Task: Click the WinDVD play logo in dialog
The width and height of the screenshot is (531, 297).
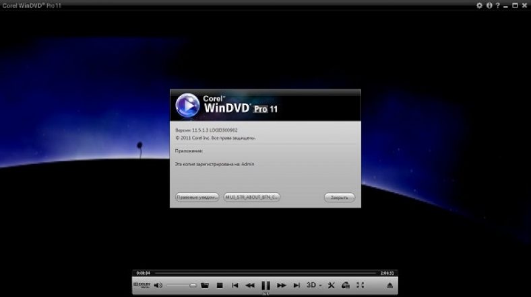Action: click(x=187, y=105)
